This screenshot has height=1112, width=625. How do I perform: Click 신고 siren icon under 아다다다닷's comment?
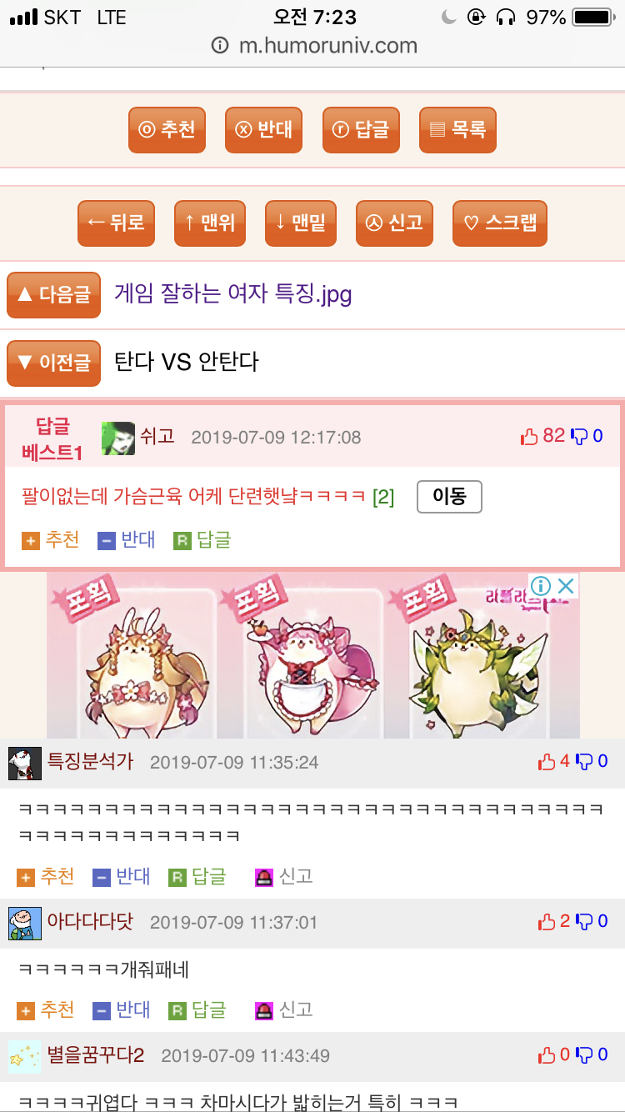click(x=264, y=1010)
